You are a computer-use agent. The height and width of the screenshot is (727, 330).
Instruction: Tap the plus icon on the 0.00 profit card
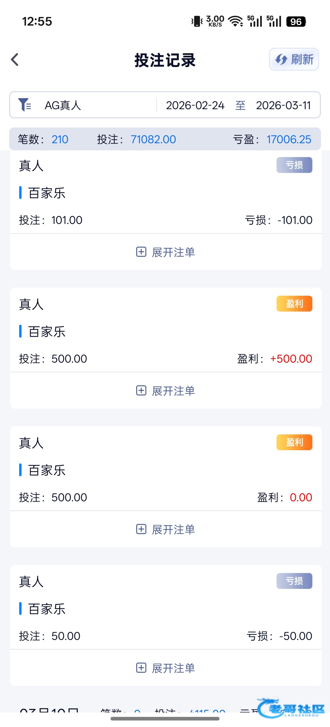pos(141,529)
